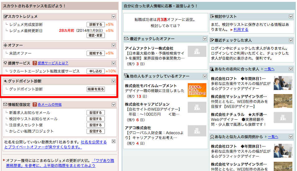297x171 pixels.
Task: Click 配信する for 新着求人お知らせメール
Action: click(96, 113)
